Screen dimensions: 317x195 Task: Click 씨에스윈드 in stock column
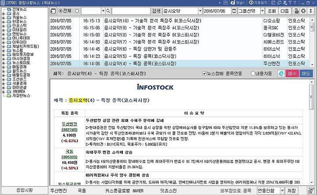[x=273, y=42]
